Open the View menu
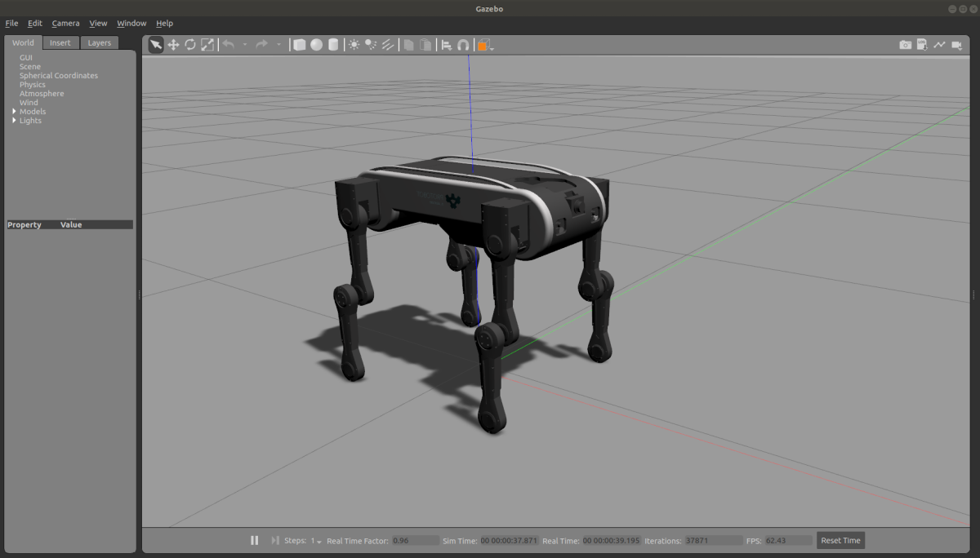980x558 pixels. pyautogui.click(x=98, y=24)
